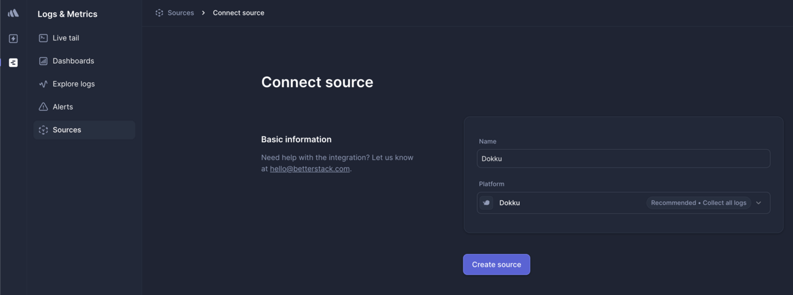Click Connect source breadcrumb text
793x295 pixels.
pos(238,13)
